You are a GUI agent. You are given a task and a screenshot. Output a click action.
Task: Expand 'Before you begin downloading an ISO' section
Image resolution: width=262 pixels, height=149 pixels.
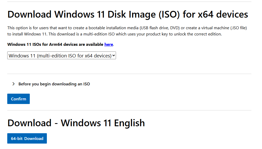54,84
